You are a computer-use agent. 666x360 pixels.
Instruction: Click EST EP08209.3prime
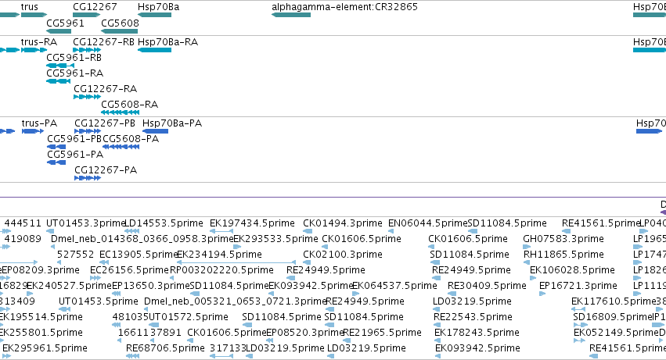(40, 270)
